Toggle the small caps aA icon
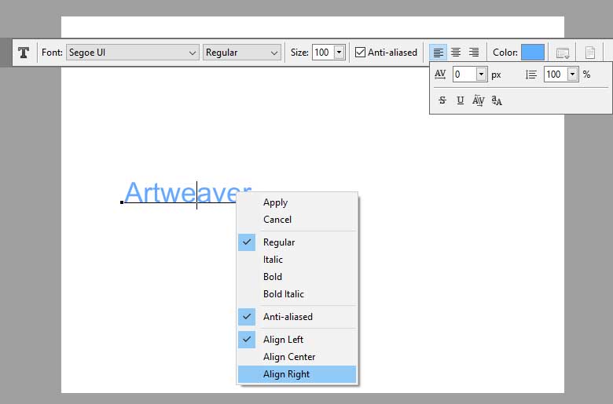This screenshot has width=613, height=404. 497,100
